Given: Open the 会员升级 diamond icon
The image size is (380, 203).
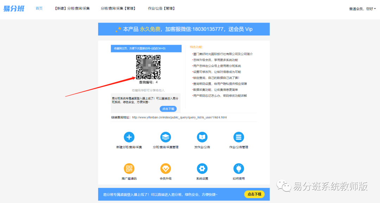Looking at the screenshot, I should (x=165, y=169).
